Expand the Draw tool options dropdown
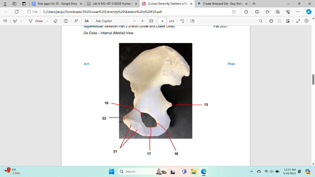The height and width of the screenshot is (177, 315). tap(47, 21)
